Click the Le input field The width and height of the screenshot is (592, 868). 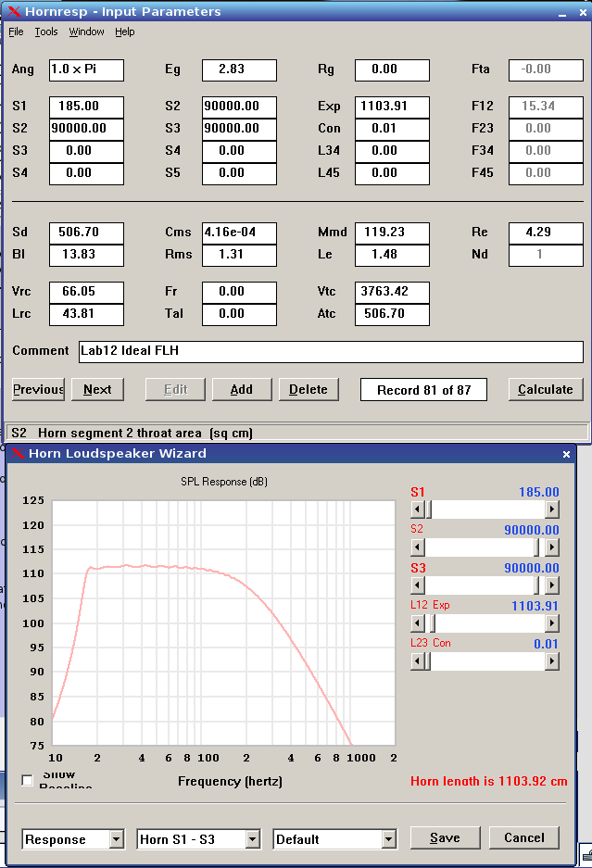[x=392, y=255]
